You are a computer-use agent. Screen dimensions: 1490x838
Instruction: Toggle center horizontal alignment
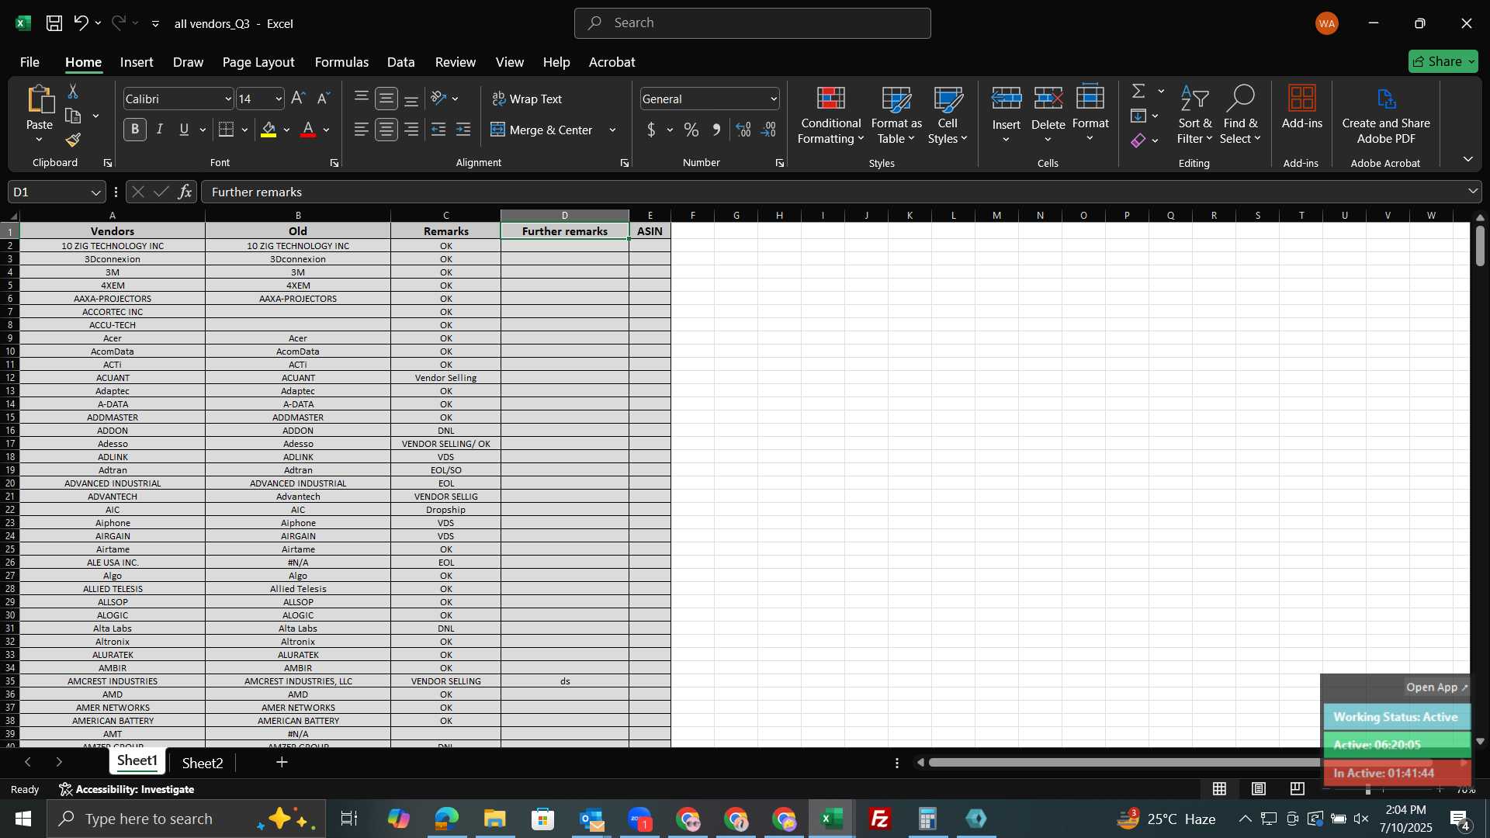(x=386, y=130)
